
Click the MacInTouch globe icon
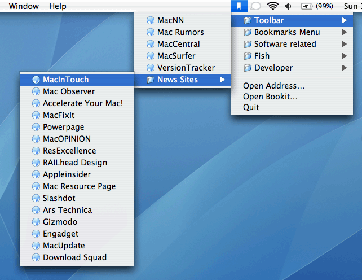point(36,80)
